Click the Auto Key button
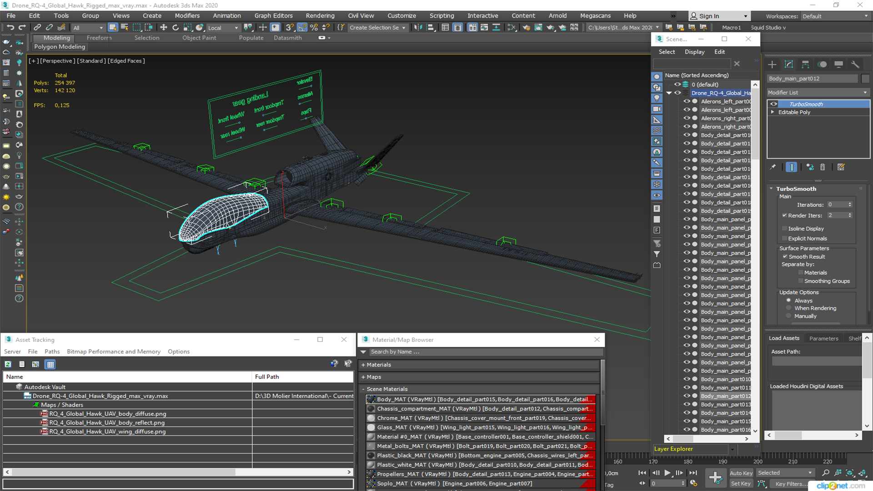 [x=741, y=473]
